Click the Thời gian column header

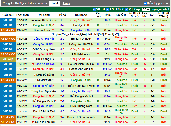22,15
